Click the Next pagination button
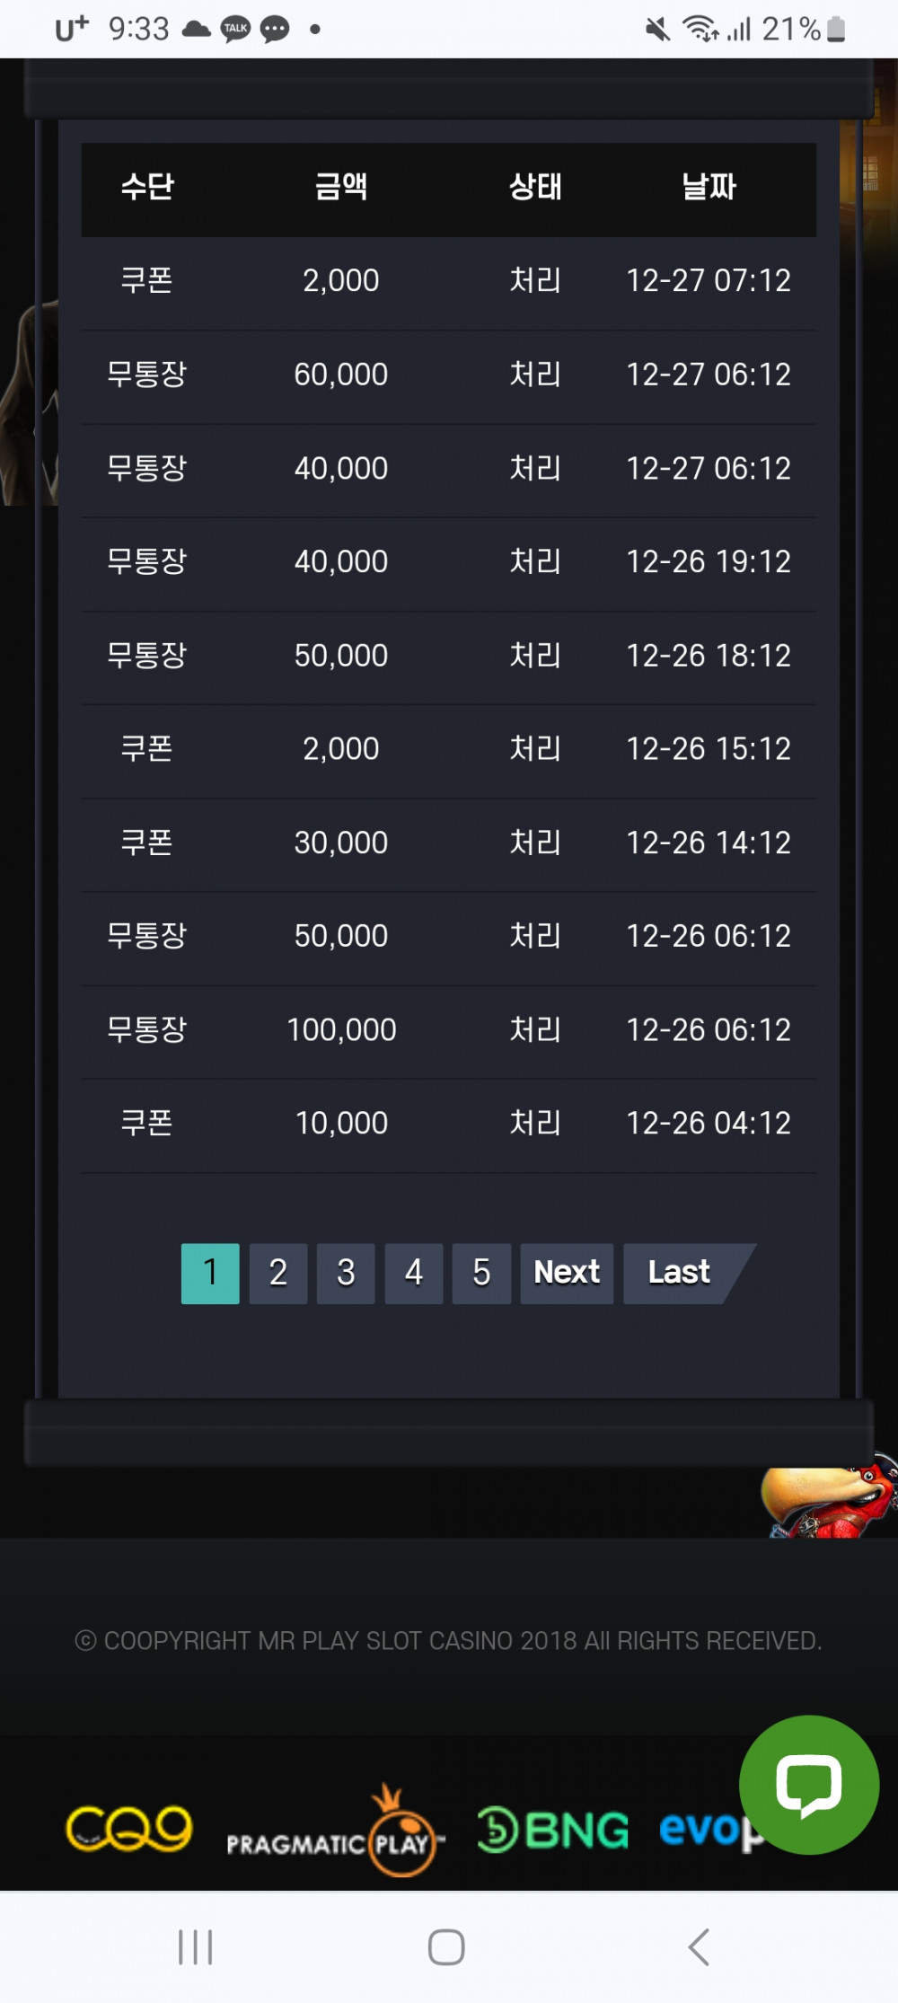The width and height of the screenshot is (898, 2003). [x=567, y=1273]
